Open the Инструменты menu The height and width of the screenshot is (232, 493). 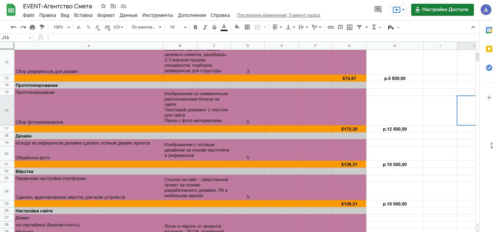158,15
